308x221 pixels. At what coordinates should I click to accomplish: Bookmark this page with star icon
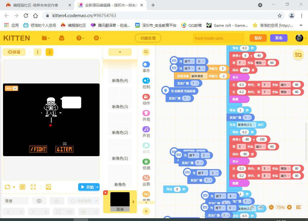[x=280, y=16]
